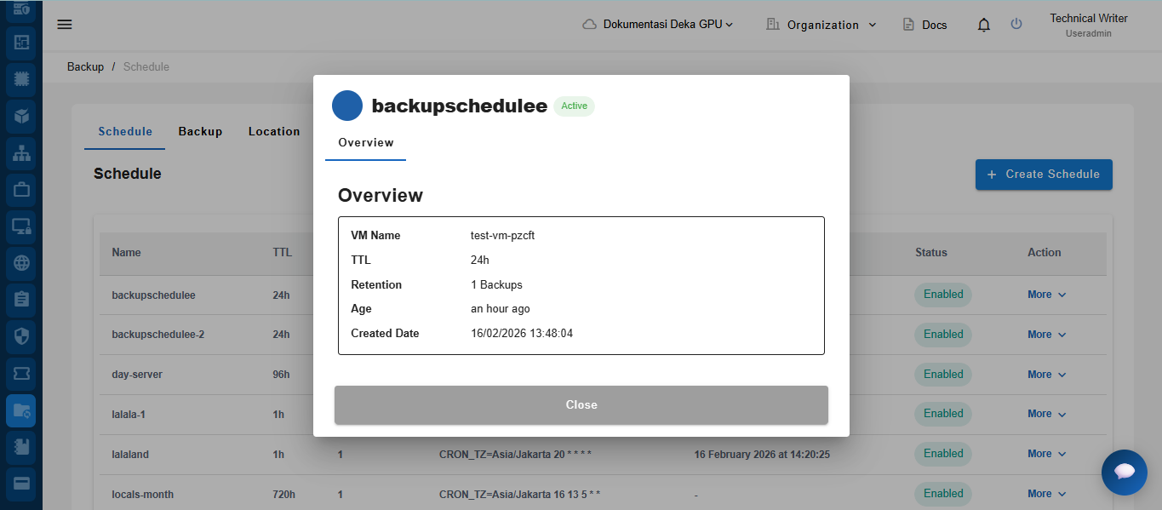Image resolution: width=1162 pixels, height=510 pixels.
Task: Select the Overview tab in dialog
Action: (x=366, y=143)
